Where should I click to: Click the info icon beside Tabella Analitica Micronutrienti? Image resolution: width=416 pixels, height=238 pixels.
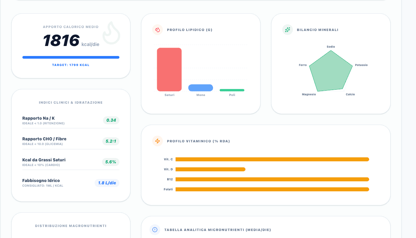click(155, 230)
